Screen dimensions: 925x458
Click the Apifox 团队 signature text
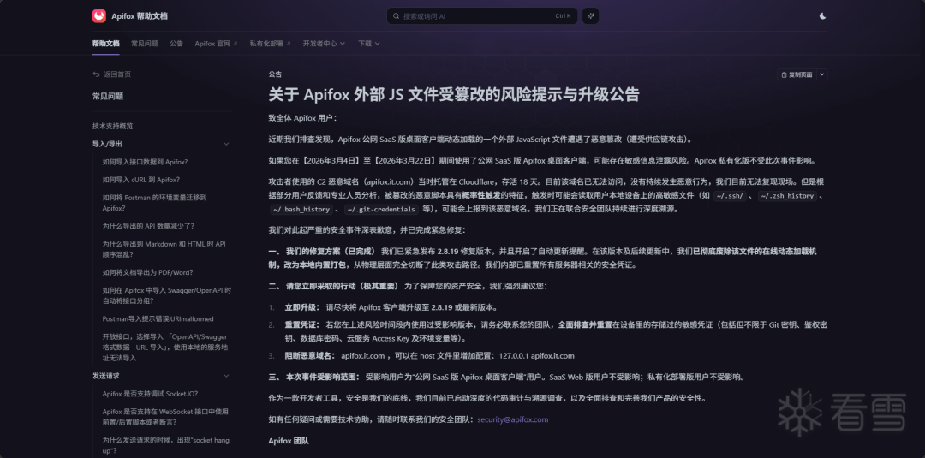coord(289,441)
